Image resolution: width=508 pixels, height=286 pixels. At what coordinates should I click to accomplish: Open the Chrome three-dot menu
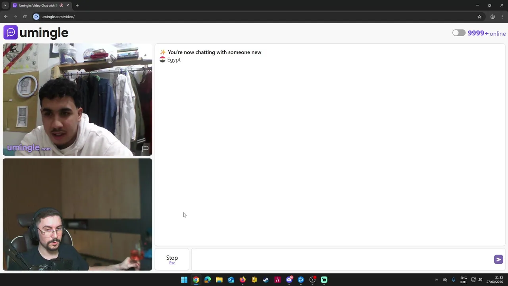click(502, 17)
